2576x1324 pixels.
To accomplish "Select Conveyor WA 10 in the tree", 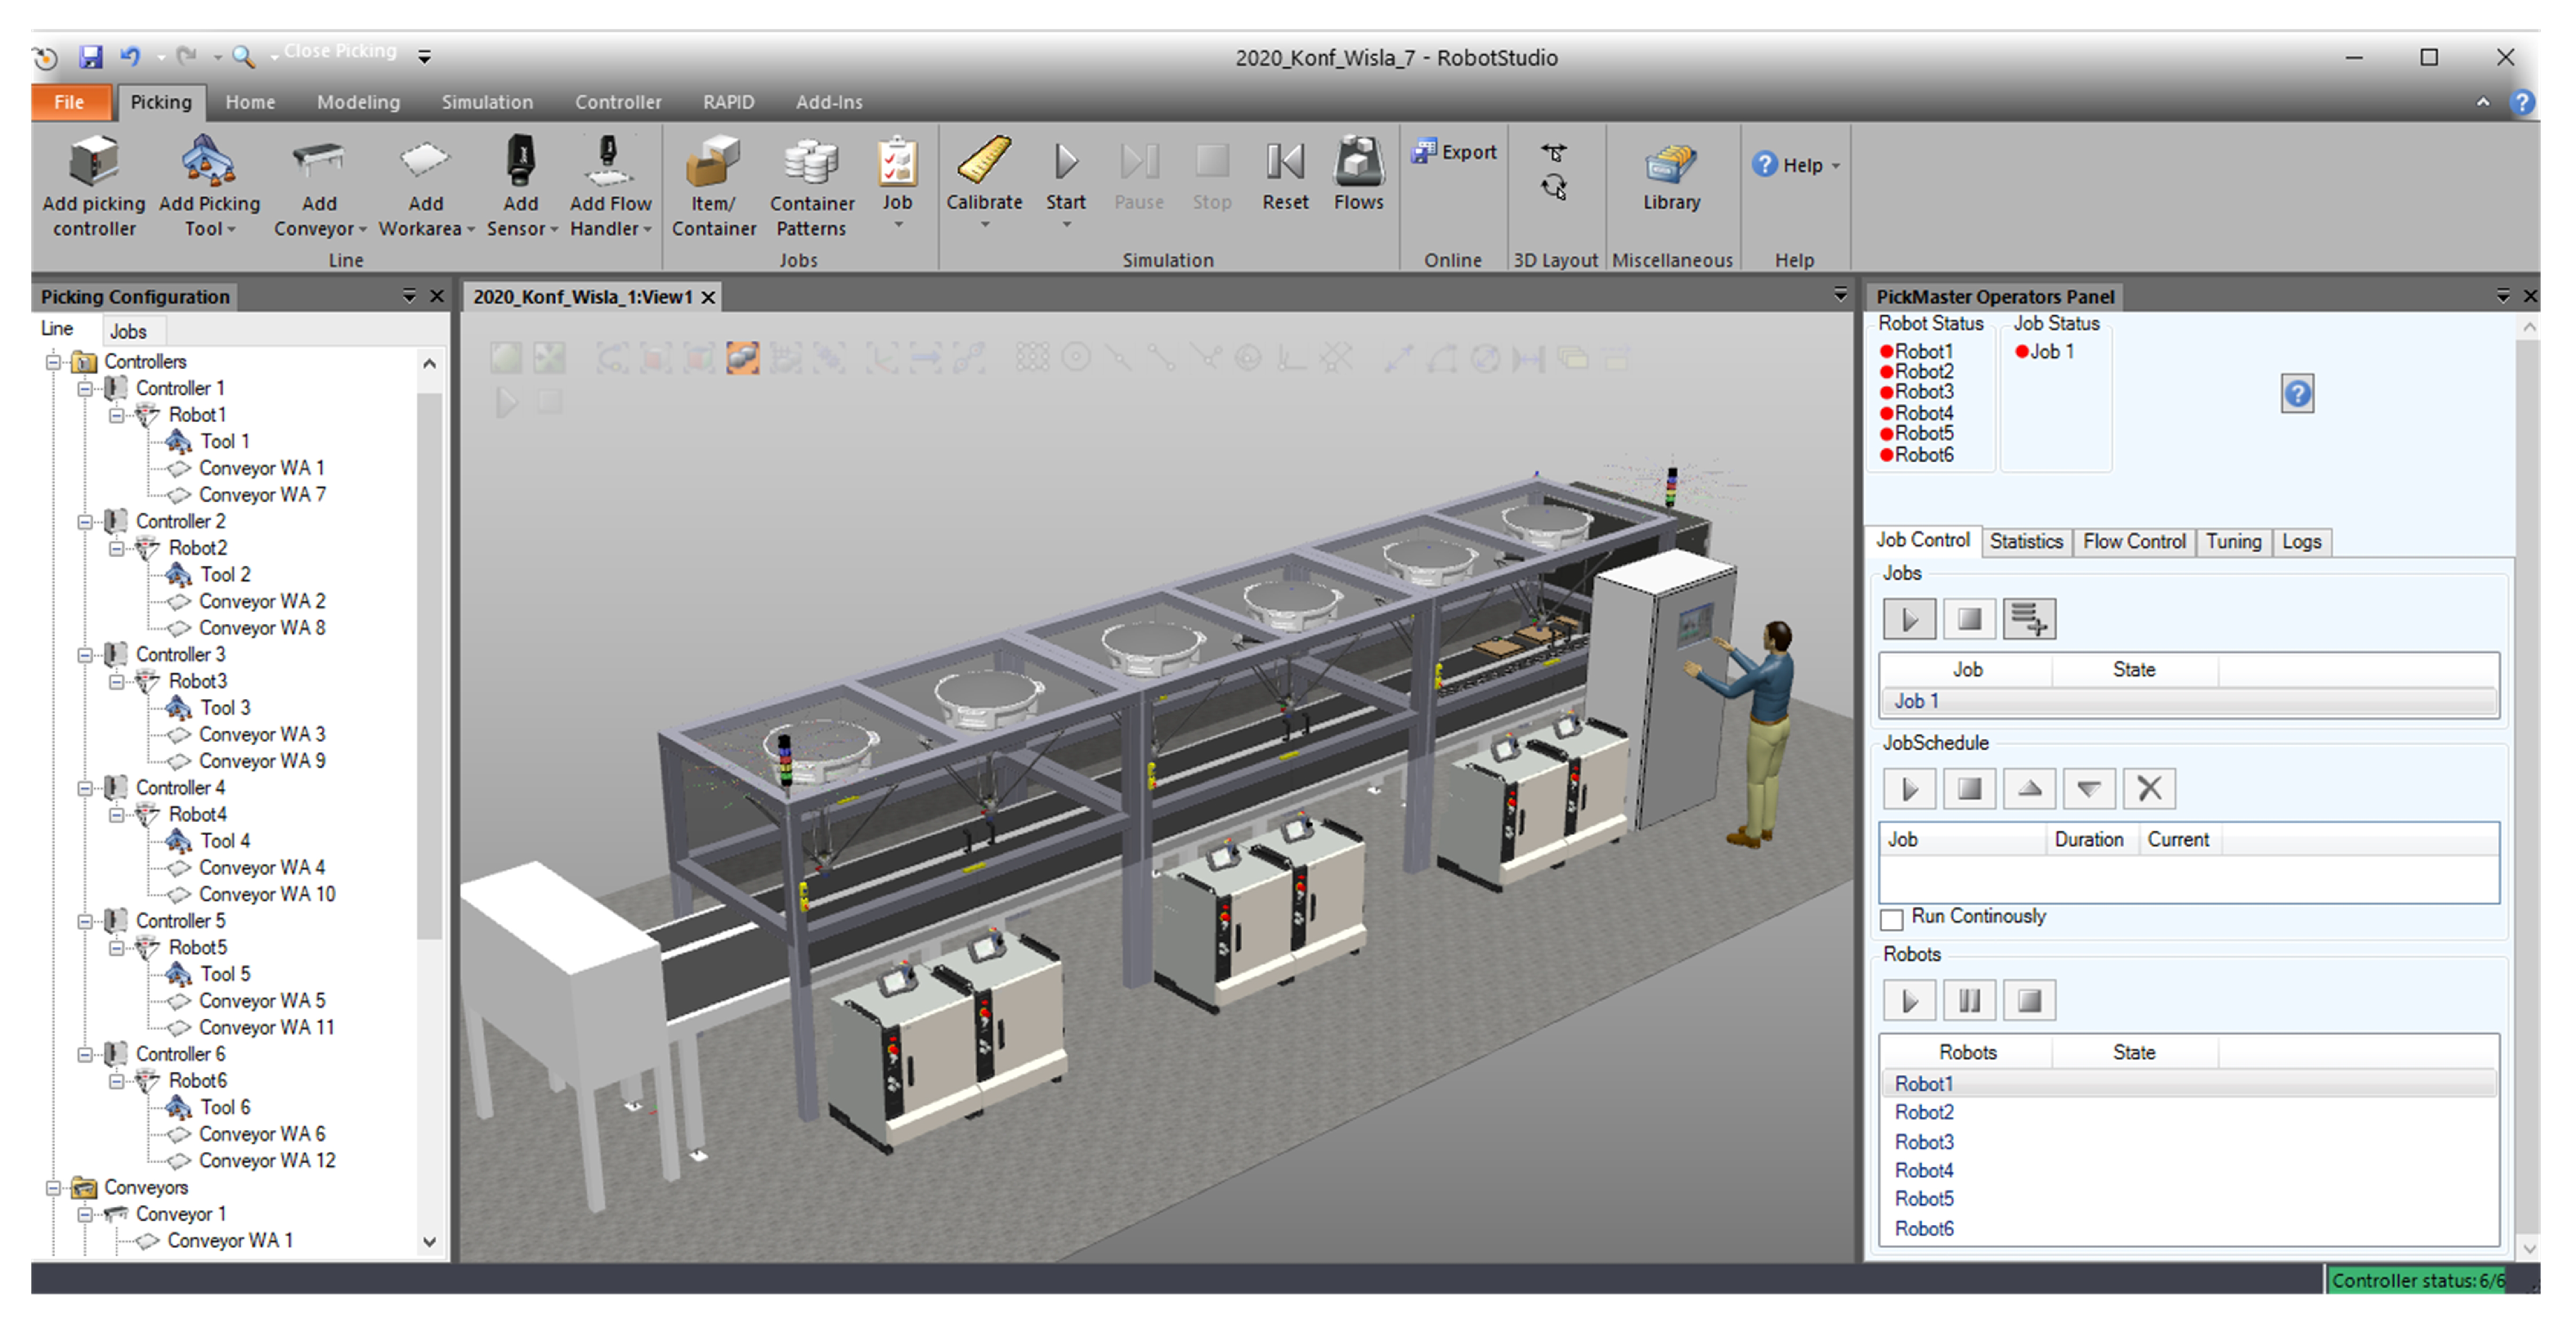I will pyautogui.click(x=266, y=894).
